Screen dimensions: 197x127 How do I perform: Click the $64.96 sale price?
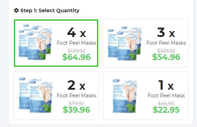(76, 57)
